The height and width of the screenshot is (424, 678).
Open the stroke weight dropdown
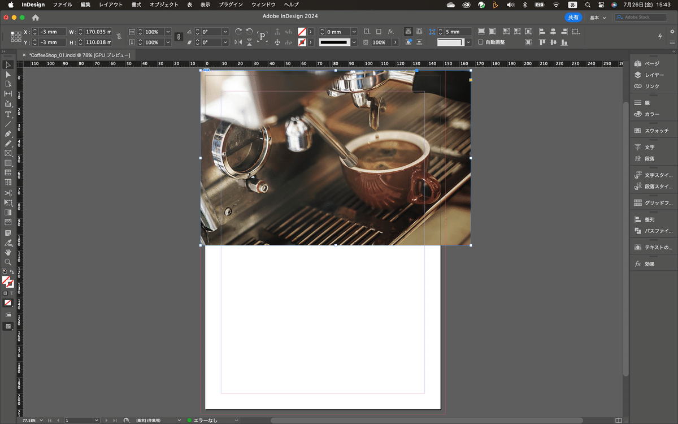(354, 32)
